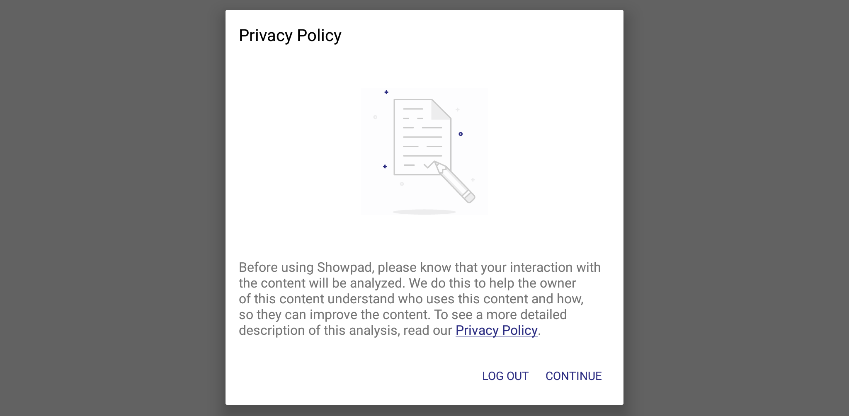
Task: Click the checkmark drawn on the document
Action: tap(429, 164)
